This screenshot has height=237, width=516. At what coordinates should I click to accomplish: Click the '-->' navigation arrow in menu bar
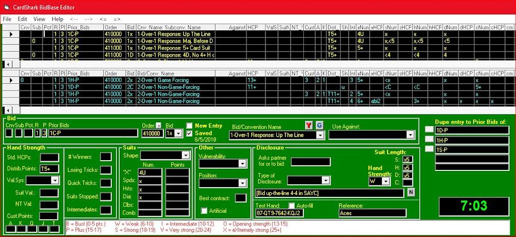tap(89, 19)
